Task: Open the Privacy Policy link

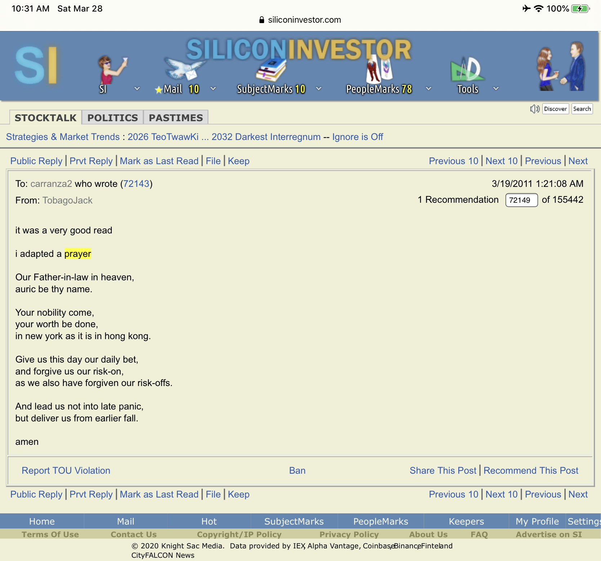Action: pos(349,534)
